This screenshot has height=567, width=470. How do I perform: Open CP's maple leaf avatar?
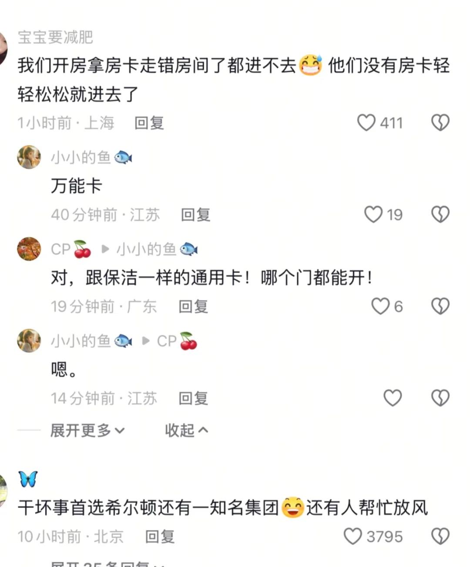(x=29, y=249)
